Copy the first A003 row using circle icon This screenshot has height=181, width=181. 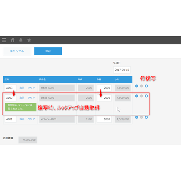(146, 86)
